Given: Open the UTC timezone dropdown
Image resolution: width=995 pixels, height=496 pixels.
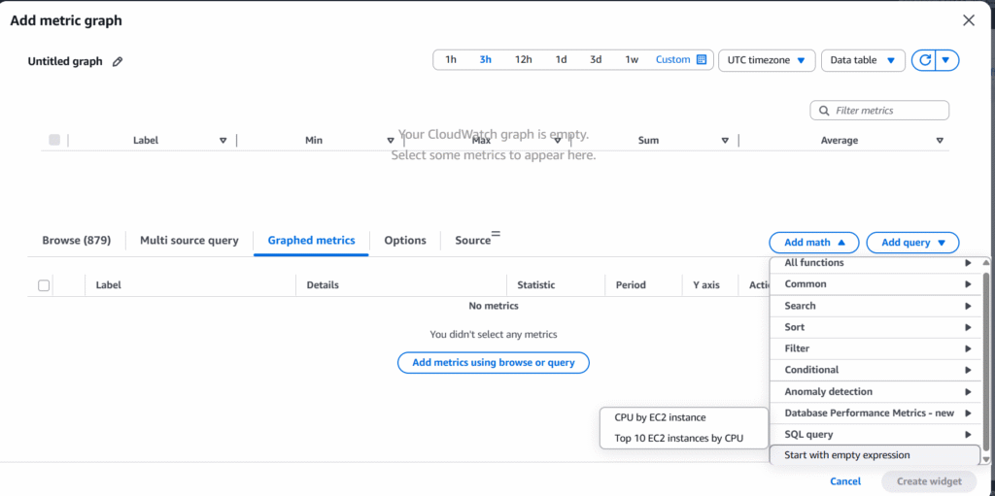Looking at the screenshot, I should (767, 60).
